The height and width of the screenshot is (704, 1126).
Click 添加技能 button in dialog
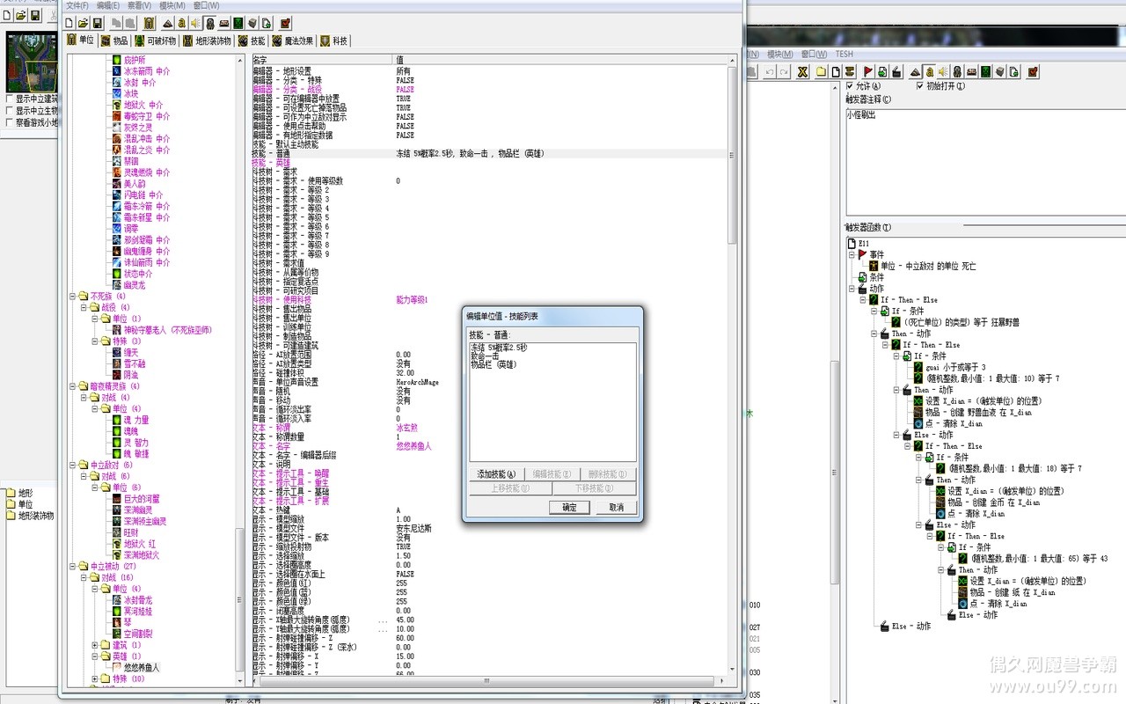496,474
